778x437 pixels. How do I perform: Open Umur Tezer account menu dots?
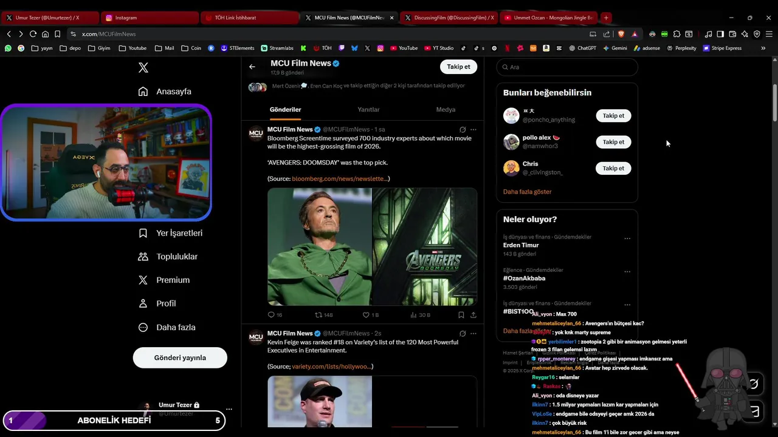(x=229, y=409)
